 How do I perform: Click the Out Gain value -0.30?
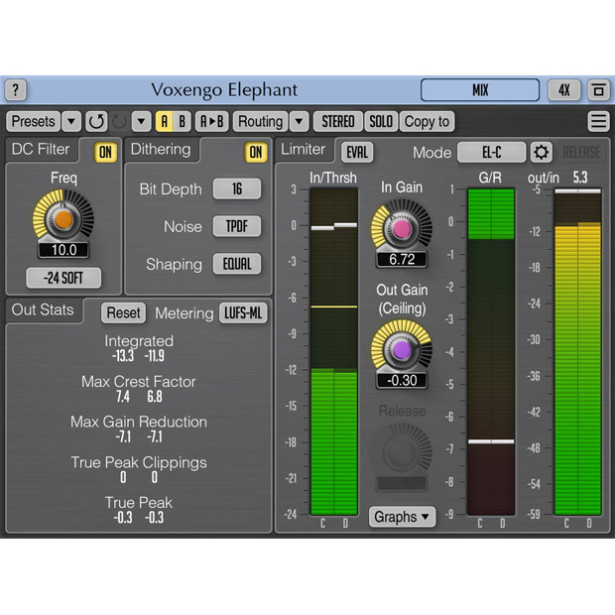coord(402,381)
